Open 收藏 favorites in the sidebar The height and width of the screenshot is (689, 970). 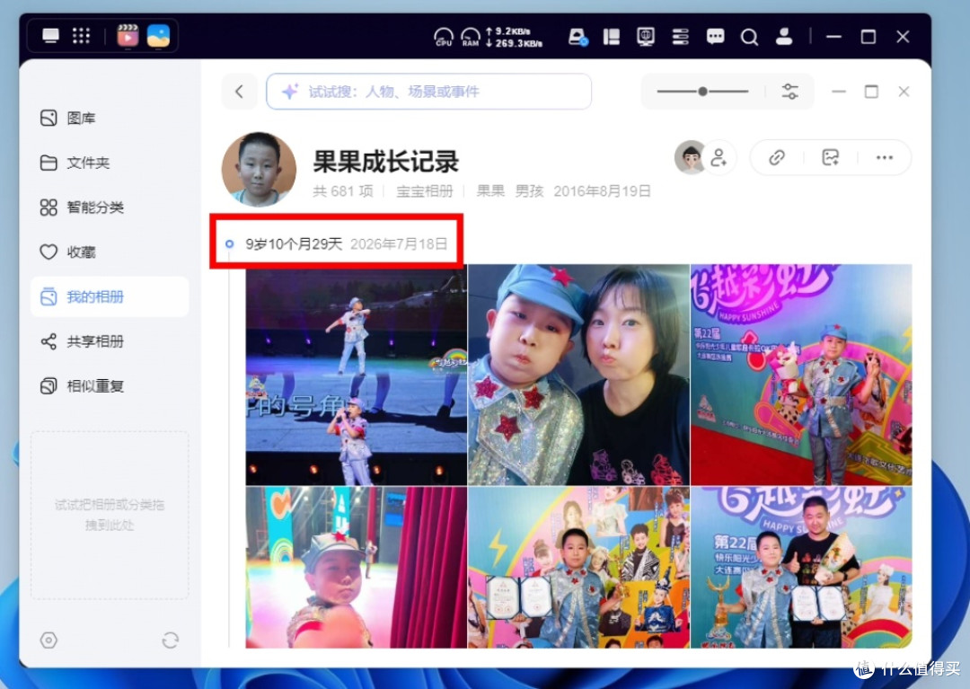click(x=109, y=252)
